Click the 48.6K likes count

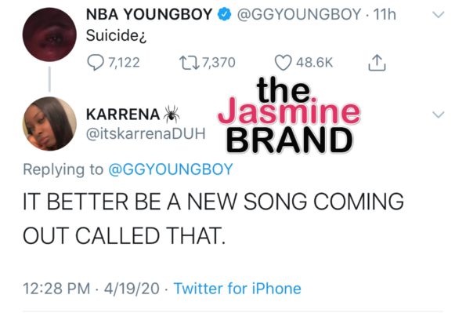[x=314, y=63]
